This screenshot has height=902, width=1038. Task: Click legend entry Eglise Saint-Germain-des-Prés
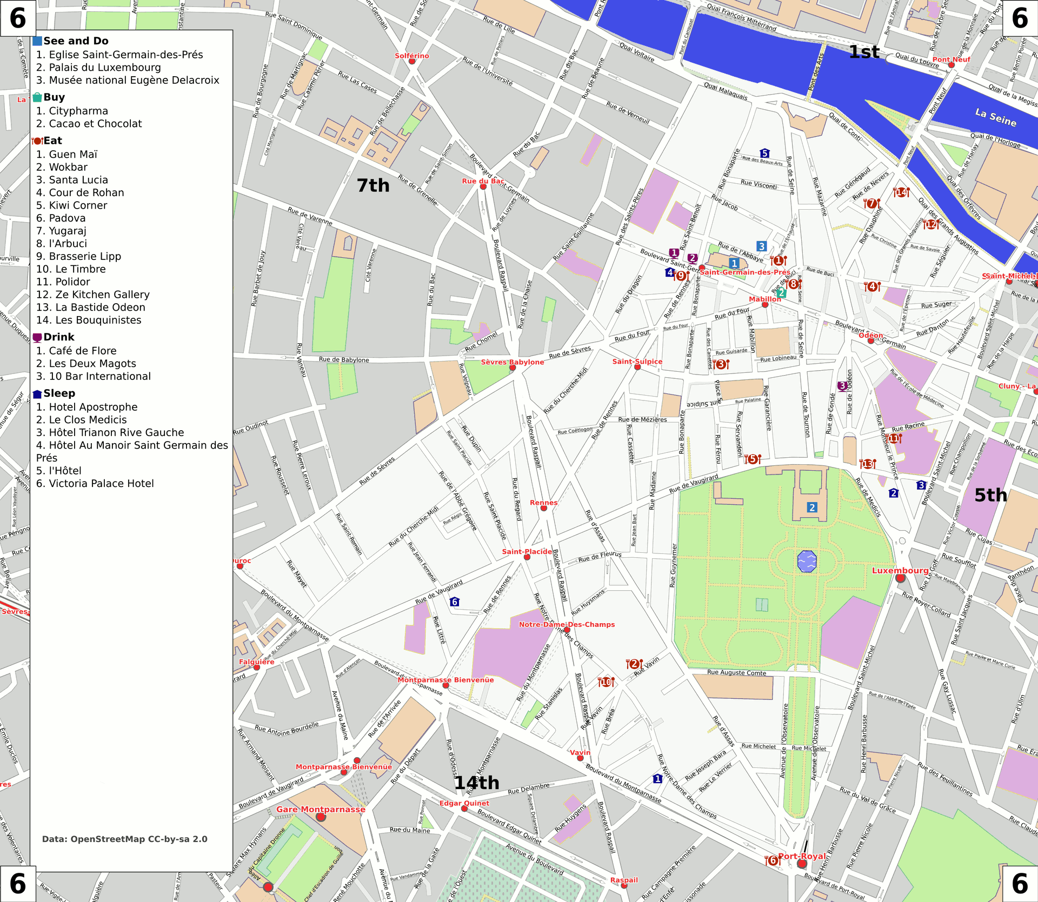119,55
